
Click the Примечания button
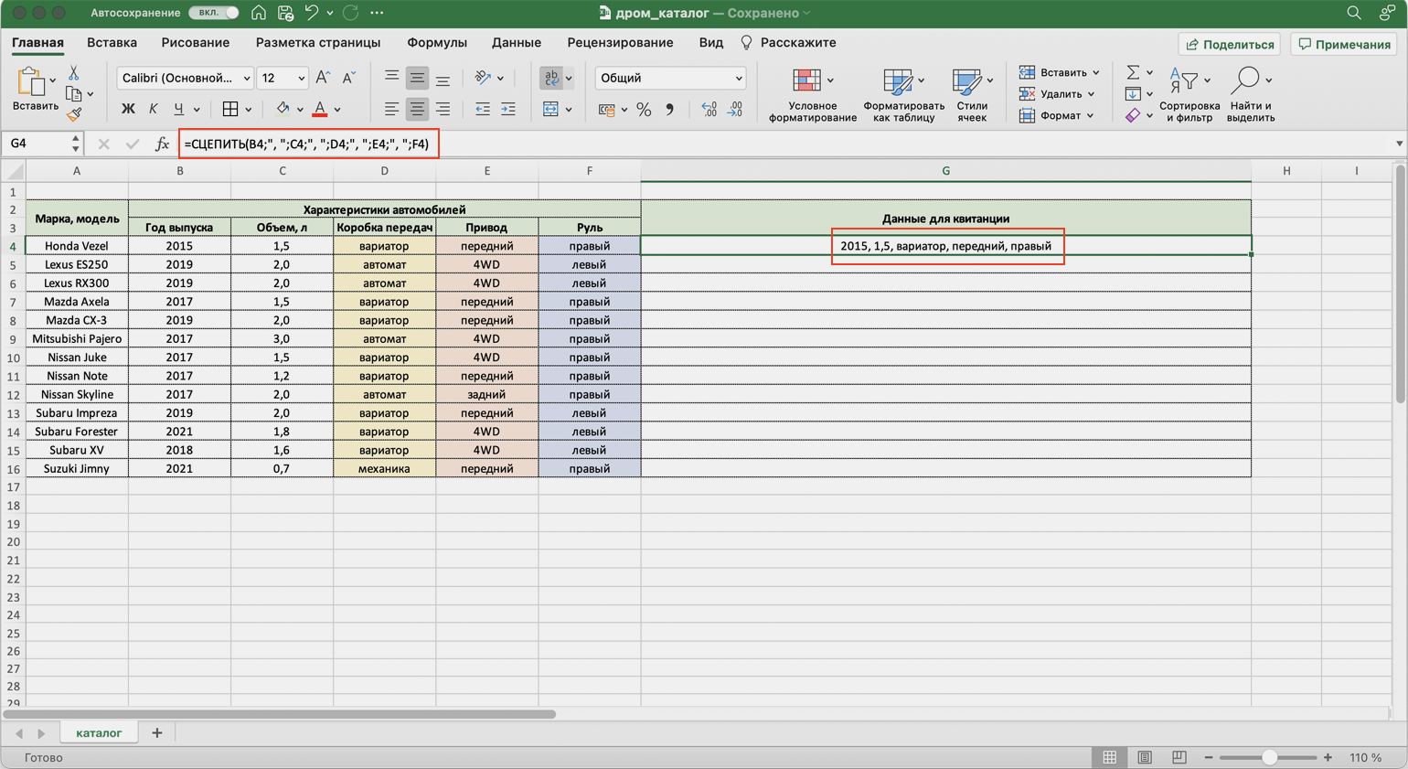point(1344,44)
